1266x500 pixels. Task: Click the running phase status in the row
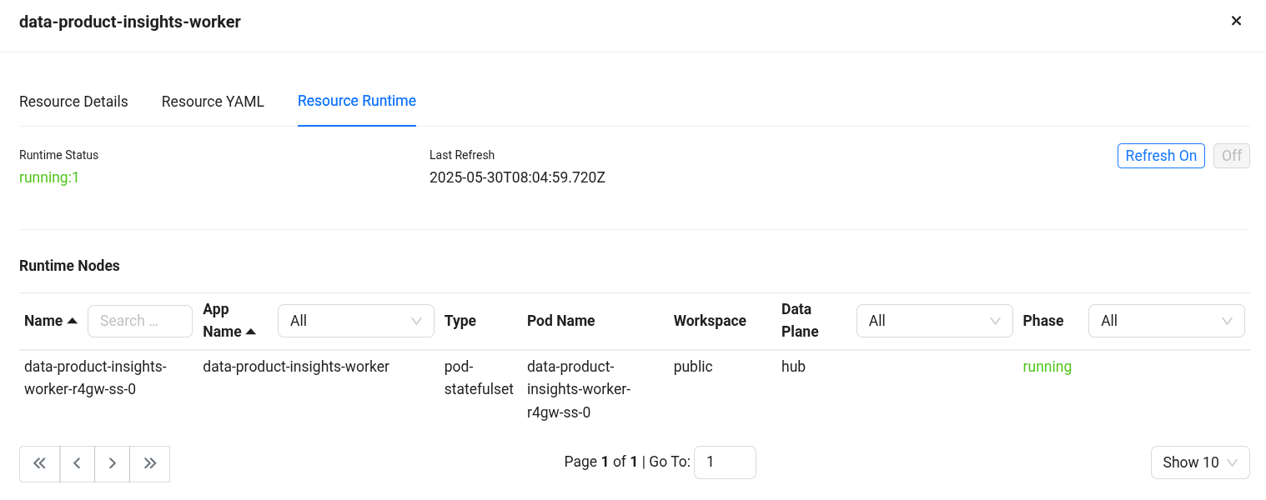(x=1047, y=367)
